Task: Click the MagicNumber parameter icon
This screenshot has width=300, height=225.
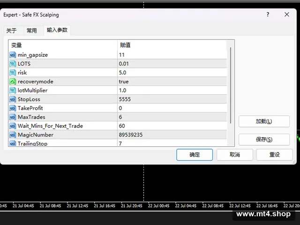Action: pyautogui.click(x=13, y=135)
